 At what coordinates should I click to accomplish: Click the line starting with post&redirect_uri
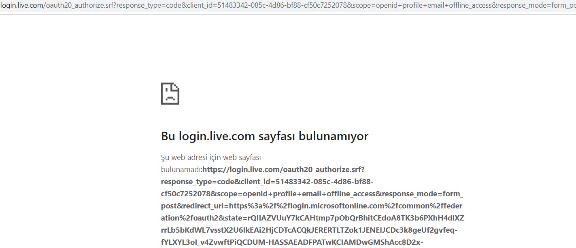[312, 206]
